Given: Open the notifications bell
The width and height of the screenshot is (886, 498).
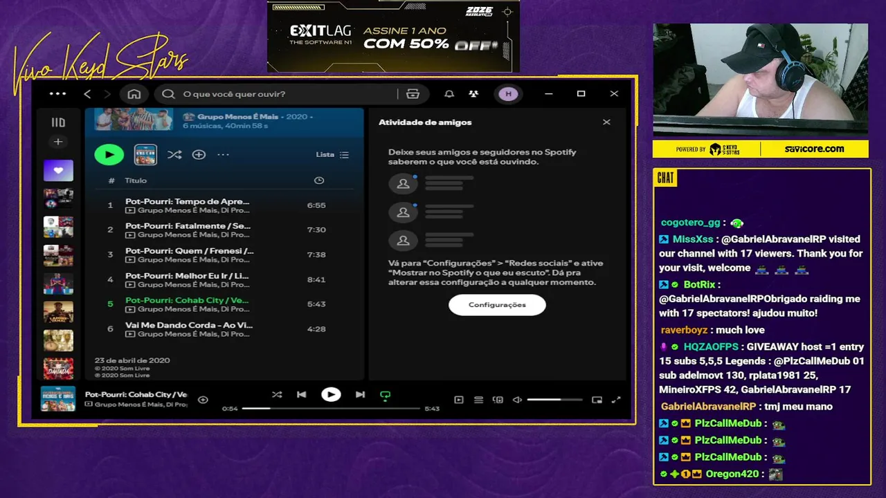Looking at the screenshot, I should click(449, 94).
